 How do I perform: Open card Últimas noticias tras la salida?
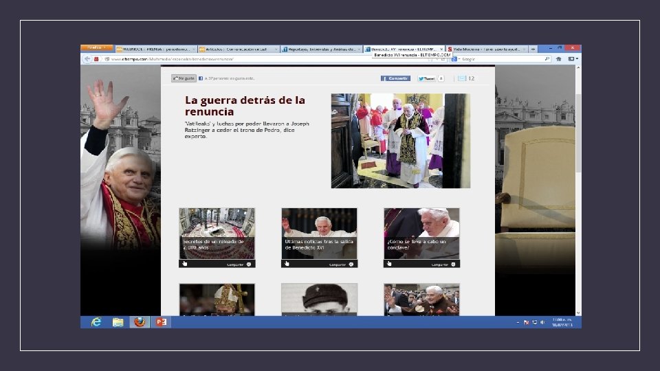click(x=319, y=234)
